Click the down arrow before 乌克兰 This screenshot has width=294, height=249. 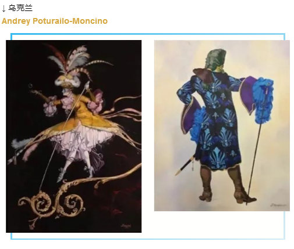pos(3,8)
